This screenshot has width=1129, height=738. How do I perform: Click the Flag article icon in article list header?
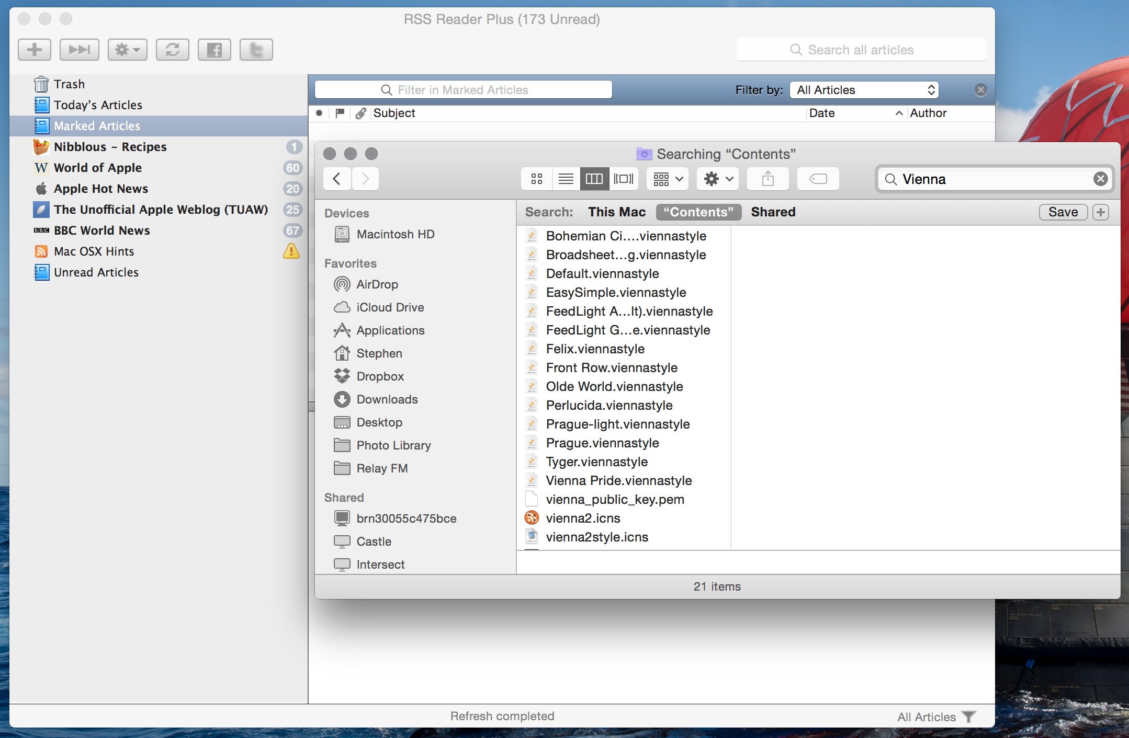tap(341, 112)
